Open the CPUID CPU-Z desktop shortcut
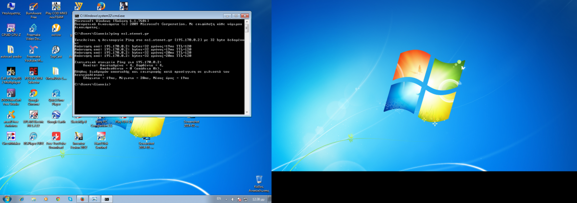This screenshot has height=203, width=577. (x=11, y=29)
